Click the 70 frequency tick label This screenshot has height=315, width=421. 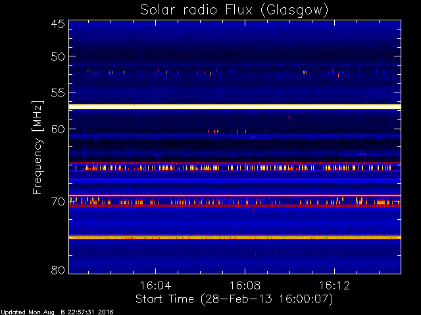(58, 201)
